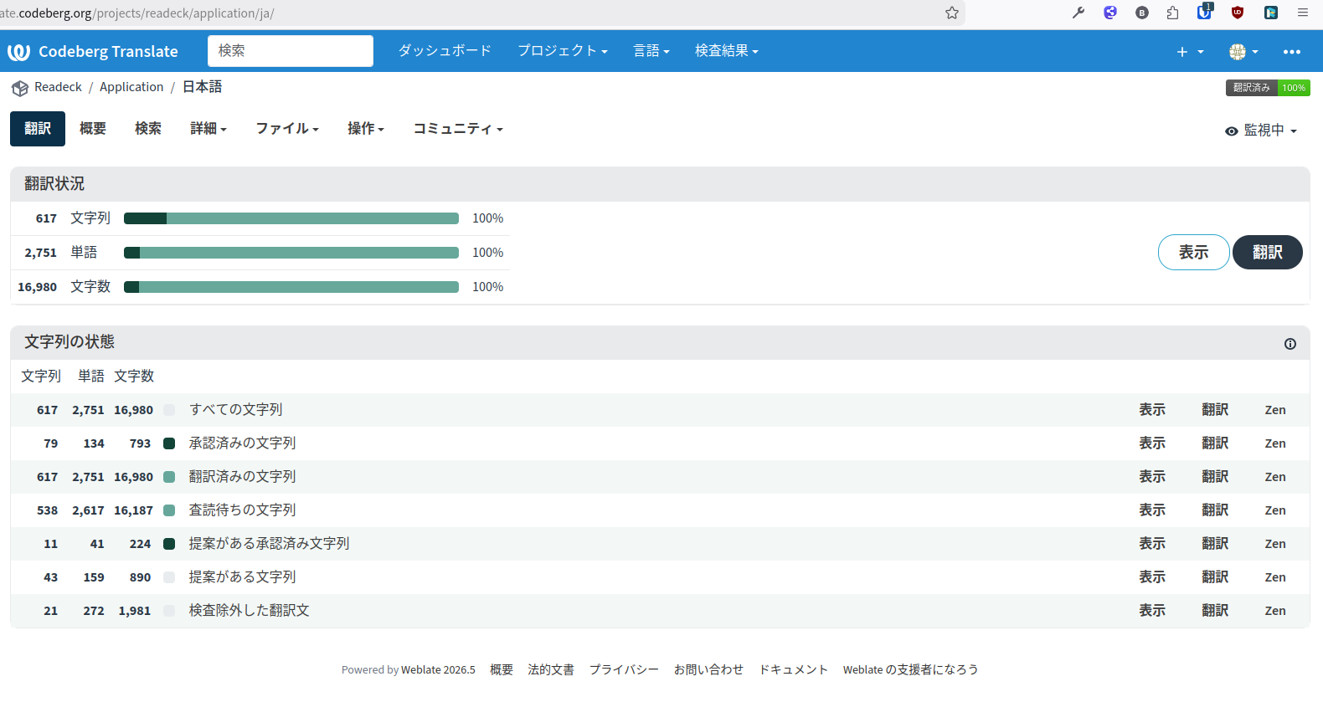1323x702 pixels.
Task: Click 翻訳 in 承認済みの文字列 row
Action: tap(1215, 443)
